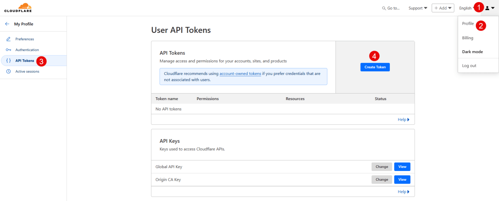Image resolution: width=499 pixels, height=201 pixels.
Task: Click the Cloudflare logo
Action: [18, 7]
